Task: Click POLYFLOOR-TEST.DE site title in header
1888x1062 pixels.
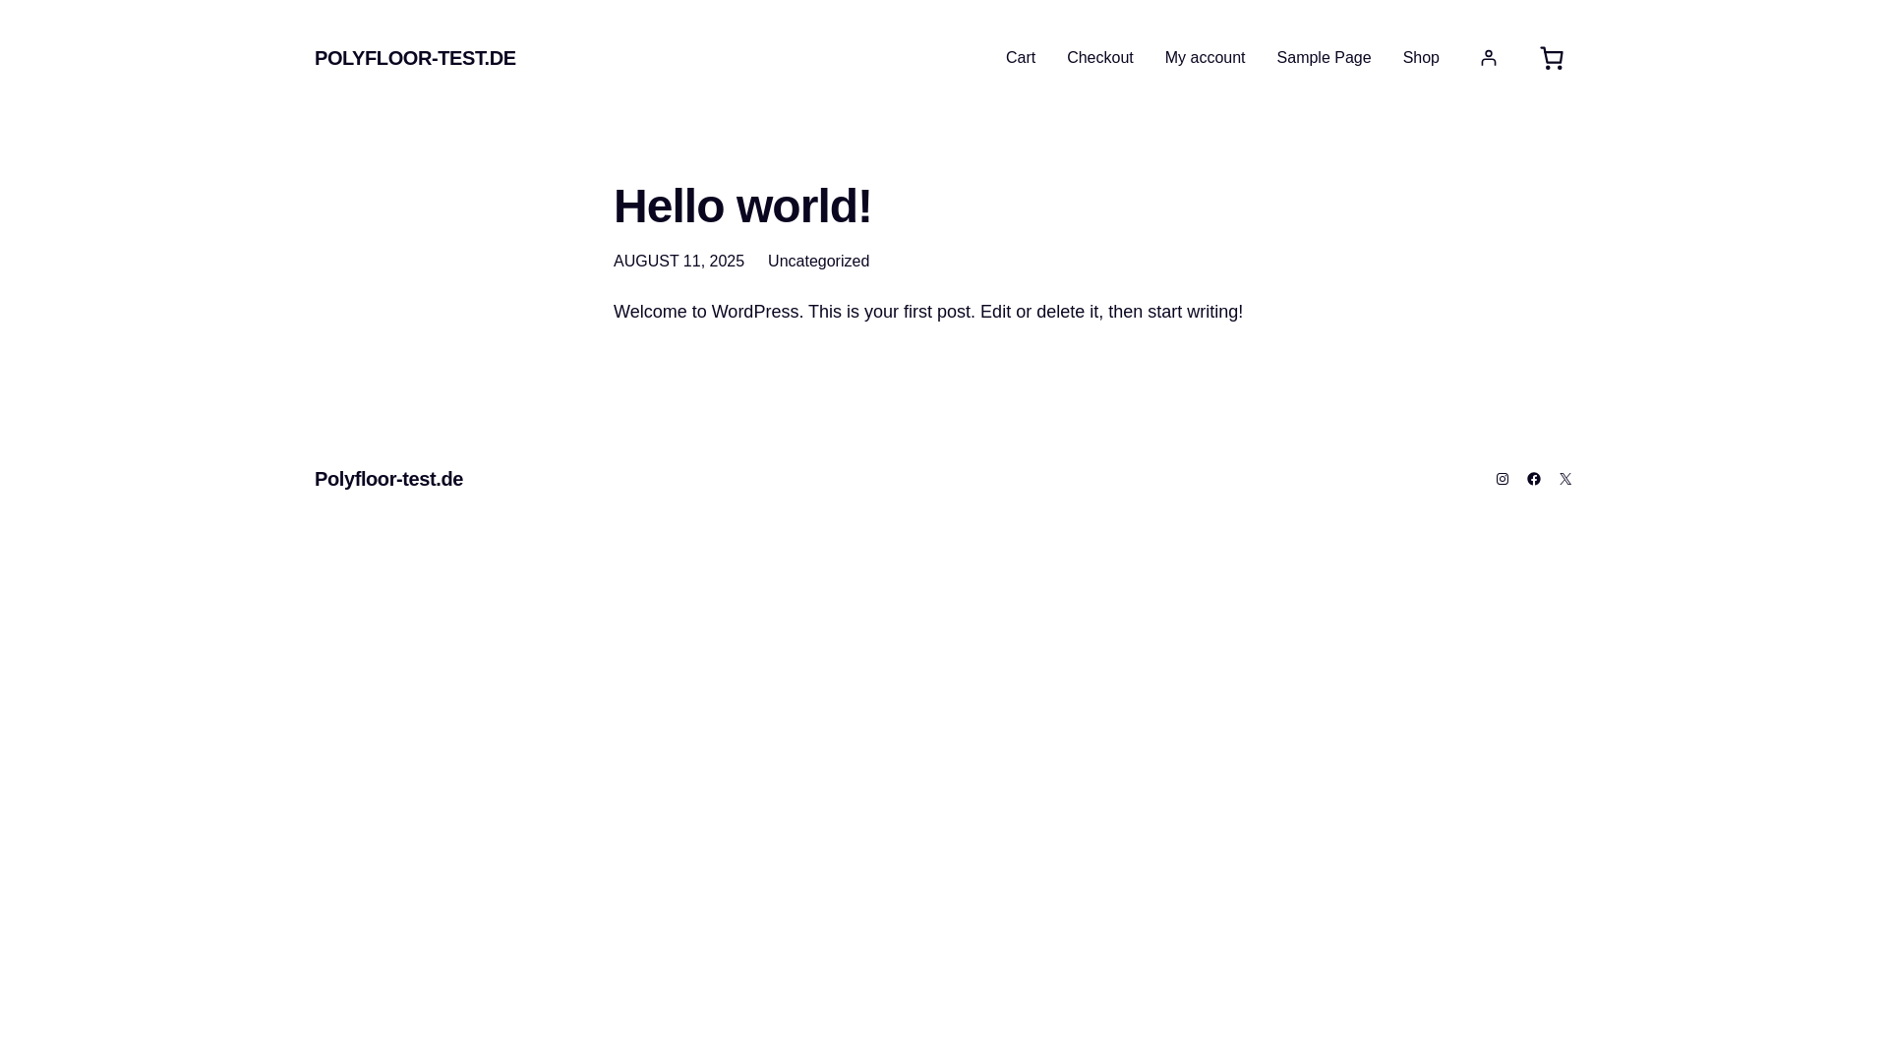Action: 415,58
